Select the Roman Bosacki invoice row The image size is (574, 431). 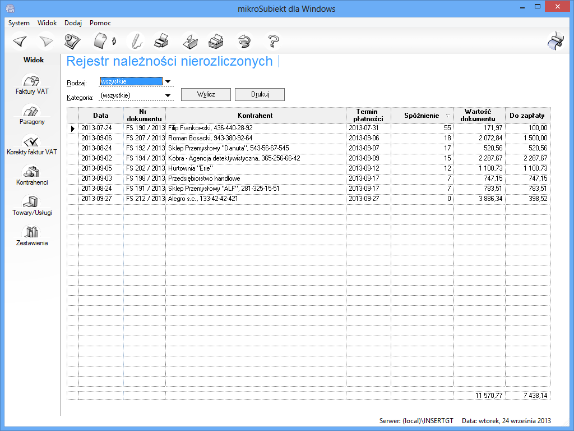[x=255, y=138]
